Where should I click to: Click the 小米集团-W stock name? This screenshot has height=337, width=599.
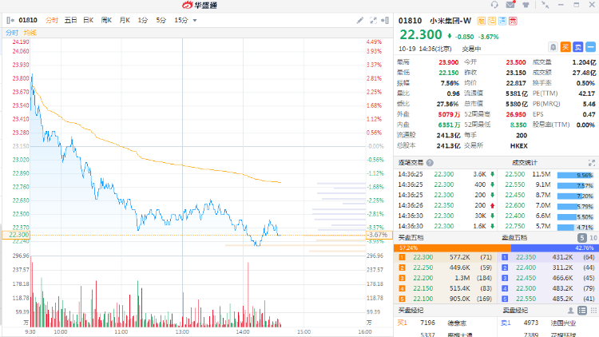(x=450, y=21)
